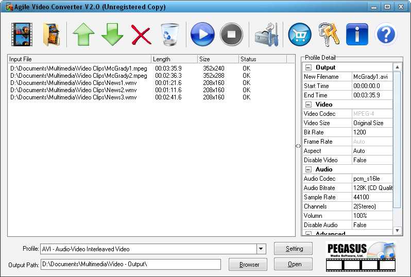This screenshot has height=277, width=411.
Task: Toggle the profile panel splitter arrows
Action: pyautogui.click(x=298, y=146)
